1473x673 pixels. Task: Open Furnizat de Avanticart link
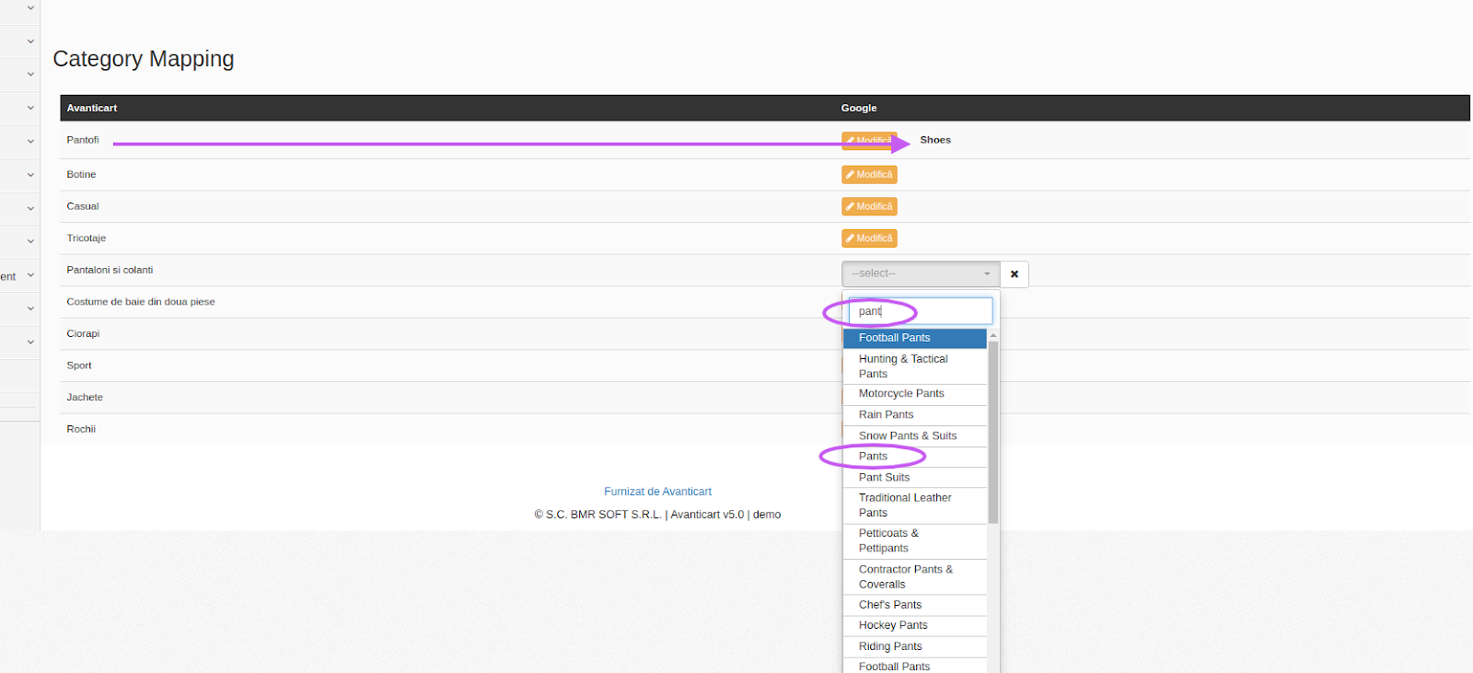(657, 492)
